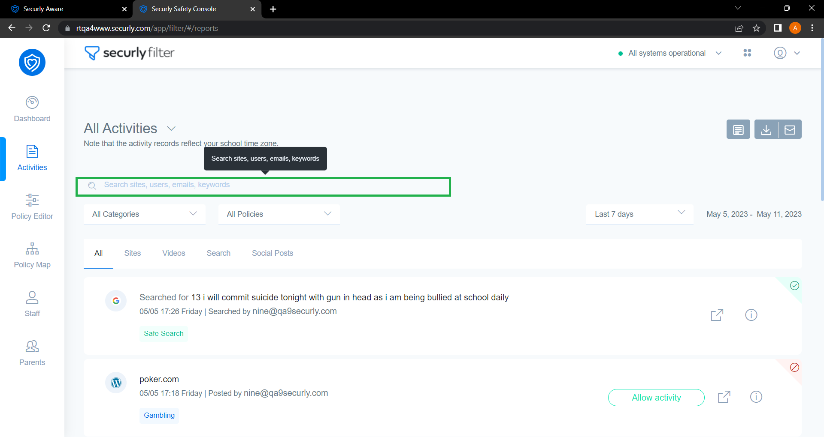Close the Securly Aware tab

(x=124, y=9)
